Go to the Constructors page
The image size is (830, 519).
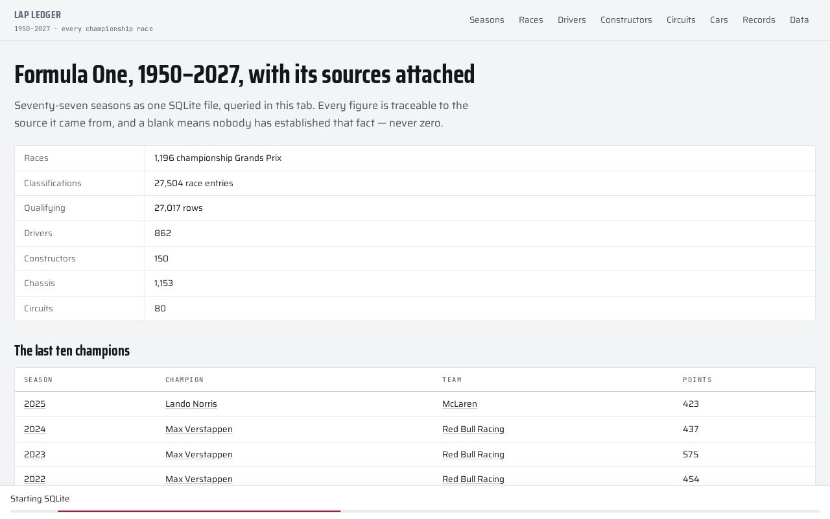(x=626, y=19)
